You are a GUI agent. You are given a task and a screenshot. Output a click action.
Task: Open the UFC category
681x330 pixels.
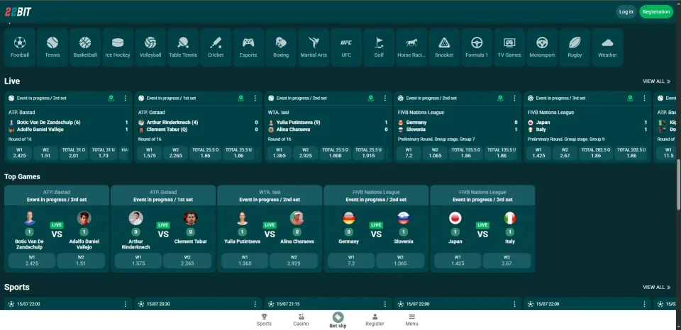pos(346,47)
